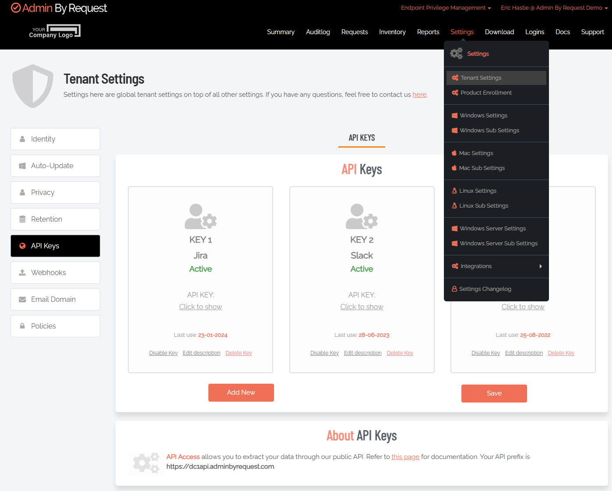The image size is (612, 491).
Task: Click Delete Key for Slack key
Action: [x=400, y=353]
